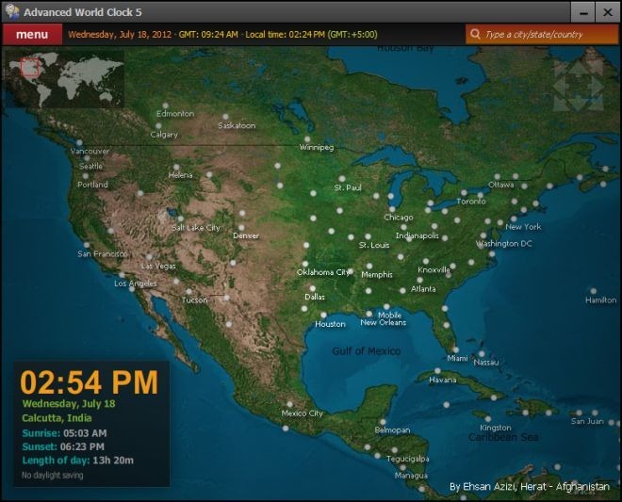
Task: Select the Ottawa city marker
Action: click(498, 176)
